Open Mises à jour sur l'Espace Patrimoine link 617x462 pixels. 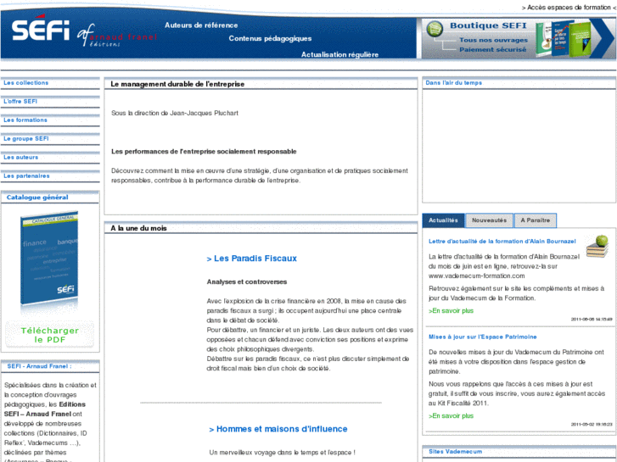click(x=482, y=337)
